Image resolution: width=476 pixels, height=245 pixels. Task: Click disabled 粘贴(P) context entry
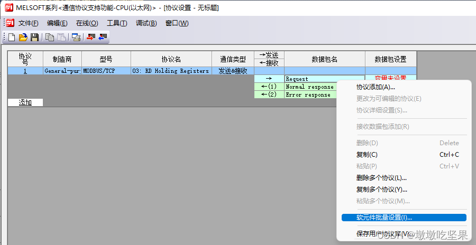coord(404,166)
